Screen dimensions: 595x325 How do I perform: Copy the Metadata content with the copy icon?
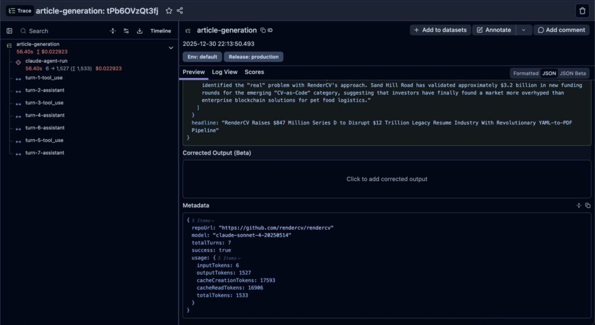pos(587,205)
